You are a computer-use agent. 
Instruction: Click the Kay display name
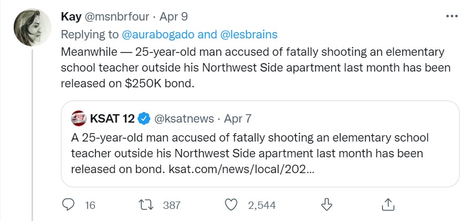click(x=71, y=17)
